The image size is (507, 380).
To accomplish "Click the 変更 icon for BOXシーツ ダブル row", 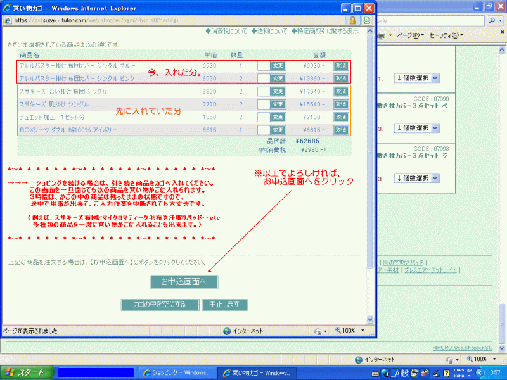I will [278, 130].
